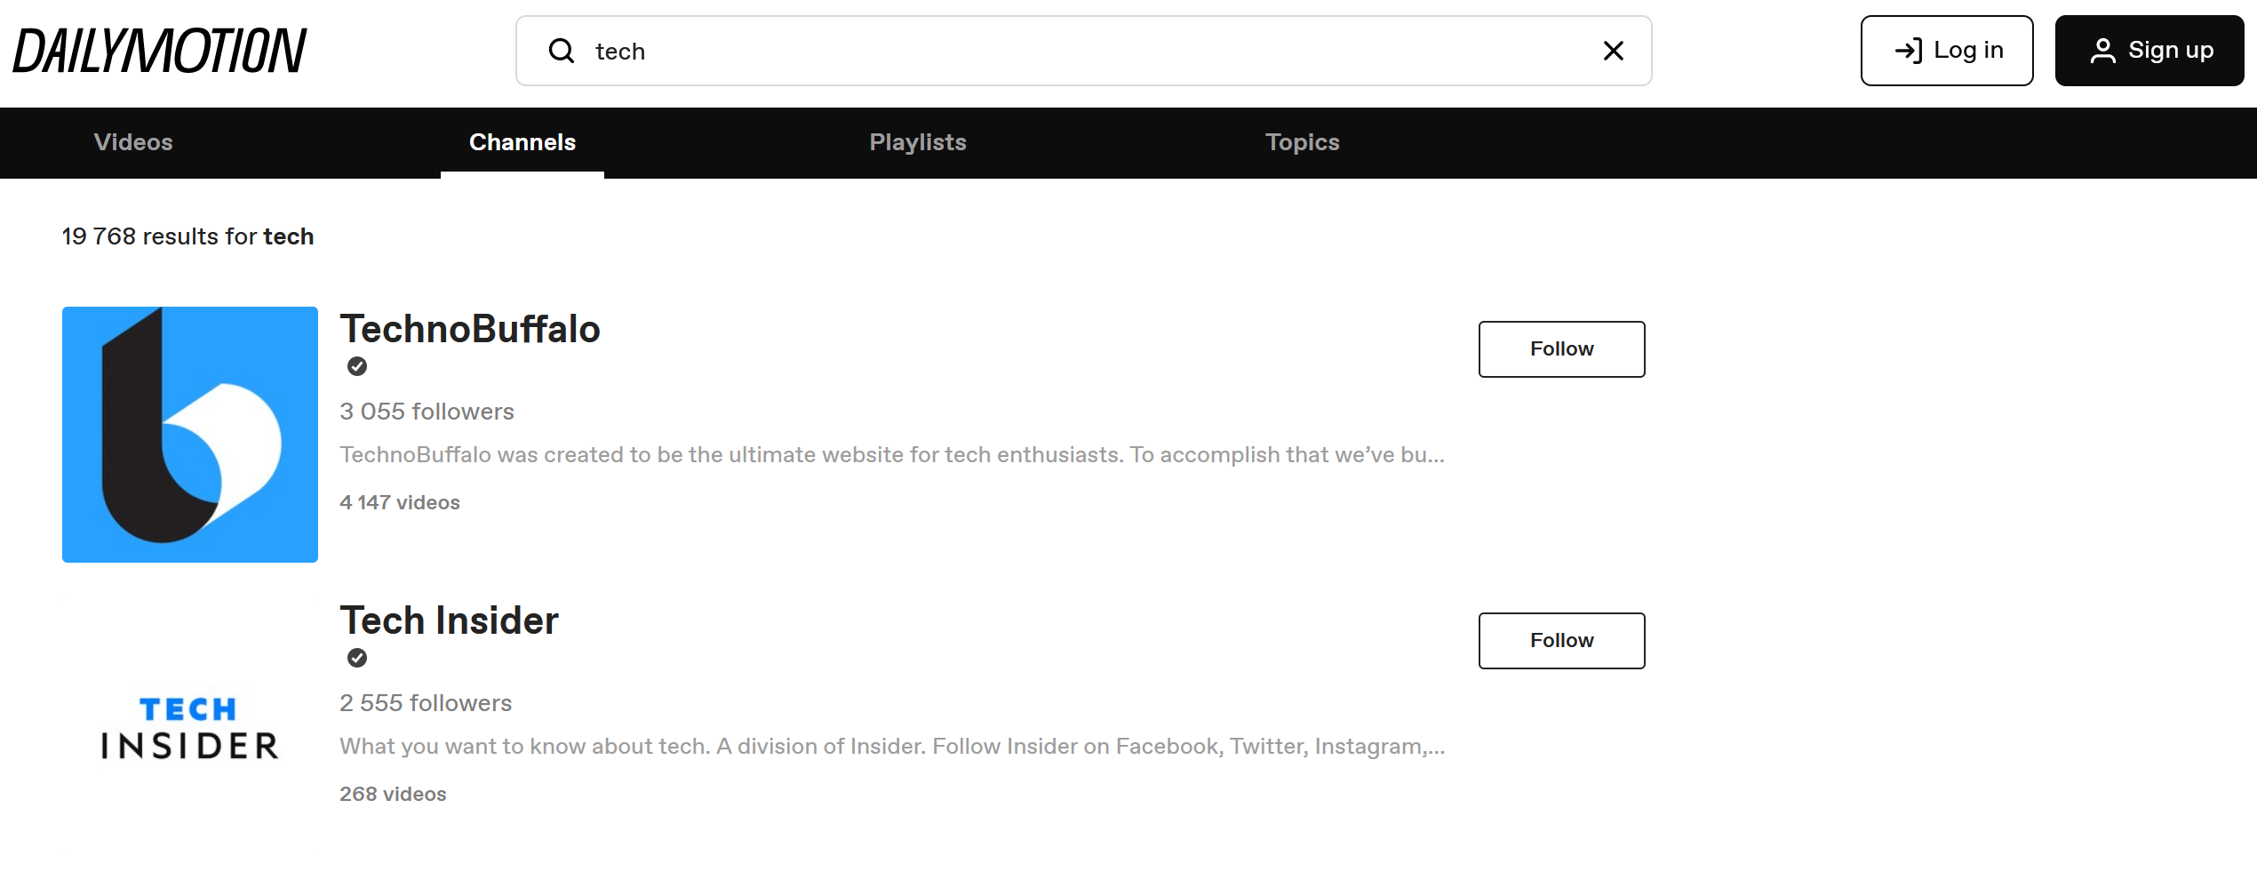
Task: Click the search magnifier icon
Action: pos(562,51)
